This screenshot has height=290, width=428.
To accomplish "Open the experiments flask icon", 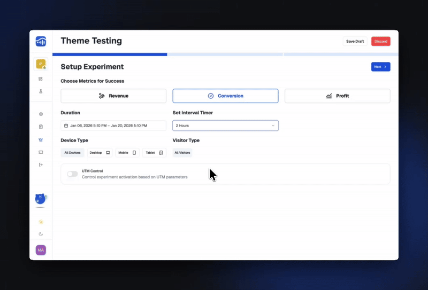I will coord(41,91).
